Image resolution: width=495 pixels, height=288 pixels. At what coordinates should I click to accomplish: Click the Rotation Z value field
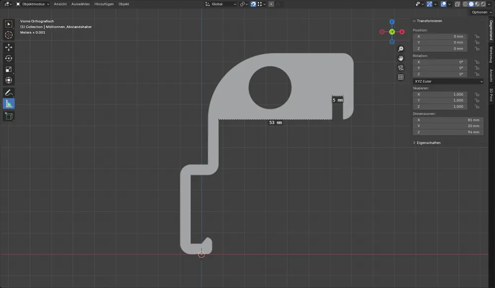[x=440, y=74]
